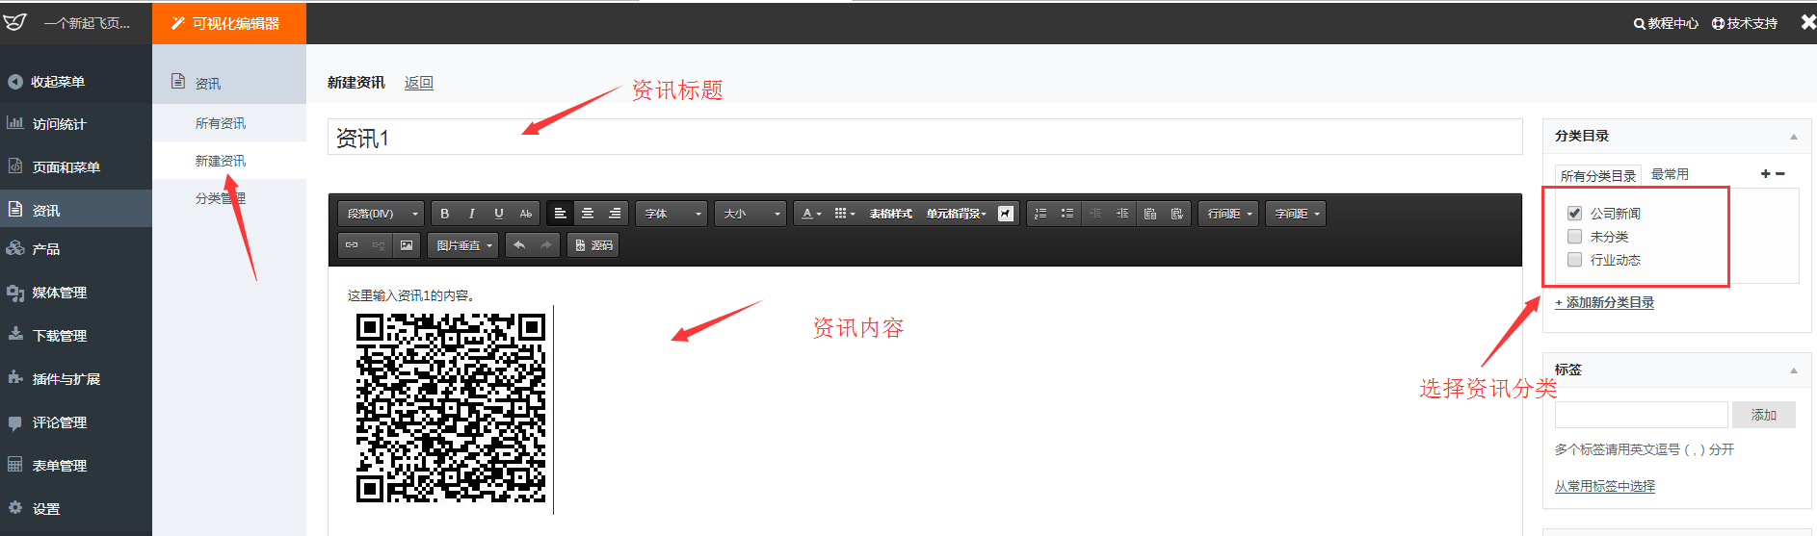
Task: Insert unordered bullet list
Action: point(1067,214)
